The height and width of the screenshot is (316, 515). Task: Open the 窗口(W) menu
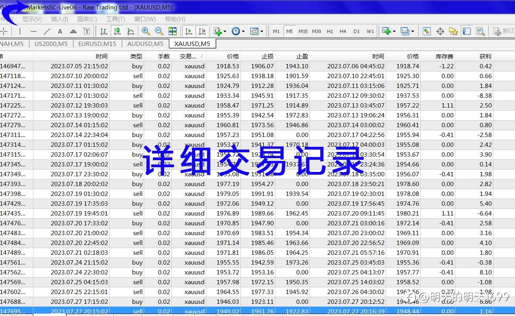coord(145,19)
